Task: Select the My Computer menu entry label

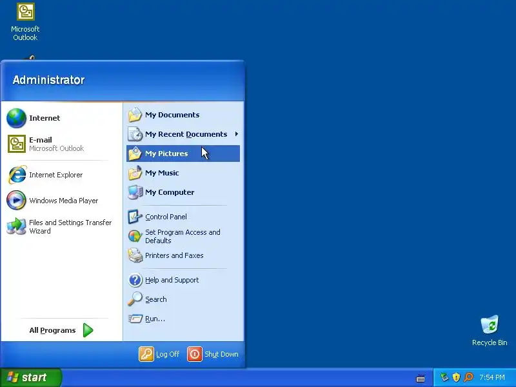Action: 170,192
